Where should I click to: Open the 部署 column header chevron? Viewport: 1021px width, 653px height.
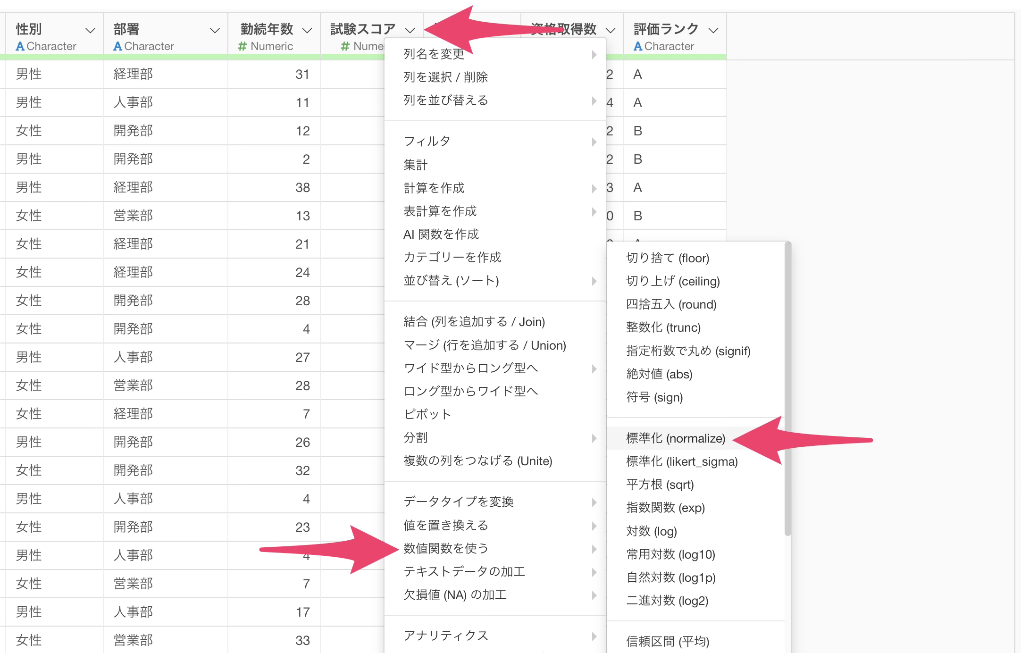click(x=214, y=31)
